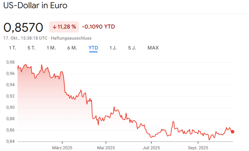Screen dimensions: 249x151
Task: Select the Juli 2025 axis marker
Action: click(x=151, y=148)
